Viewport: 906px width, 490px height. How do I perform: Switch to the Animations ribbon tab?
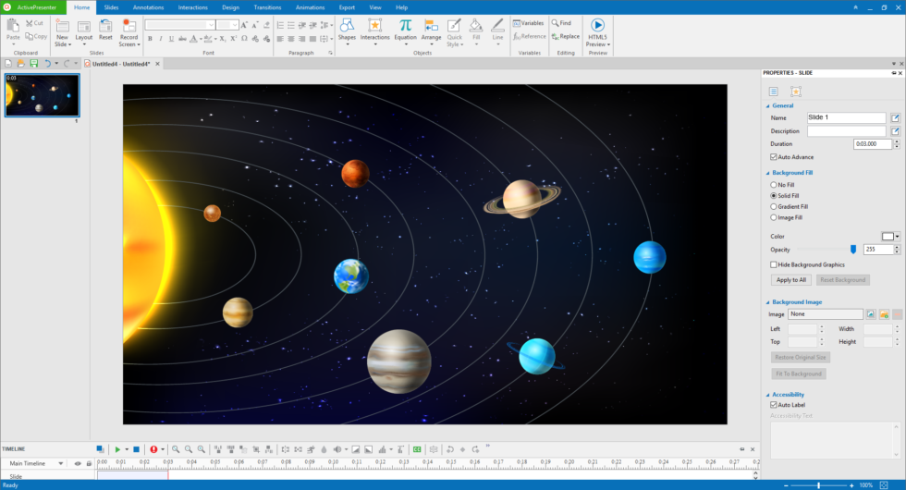(310, 6)
